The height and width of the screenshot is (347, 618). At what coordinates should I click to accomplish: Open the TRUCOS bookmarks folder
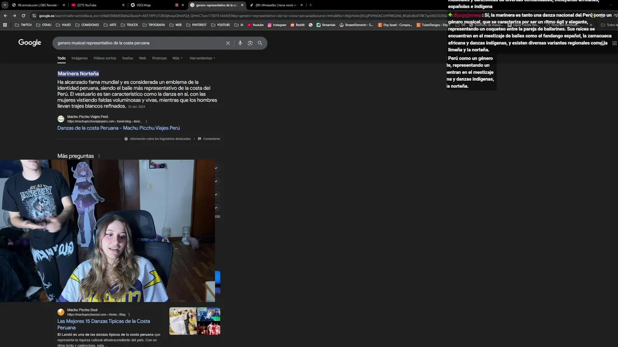point(129,25)
